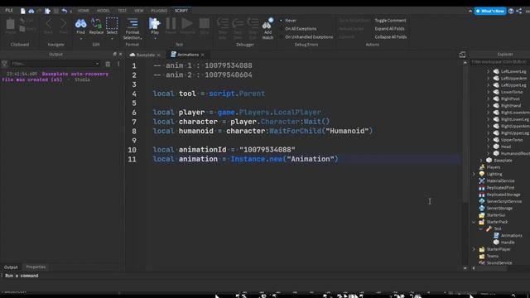530x298 pixels.
Task: Select StarterGui in Explorer
Action: coord(492,215)
